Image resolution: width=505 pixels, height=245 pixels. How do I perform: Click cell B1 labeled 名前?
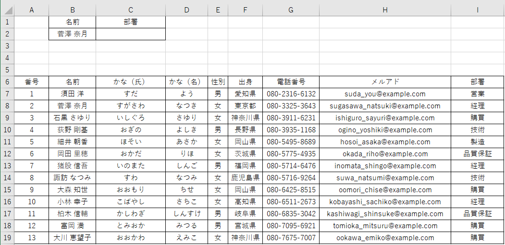click(73, 22)
